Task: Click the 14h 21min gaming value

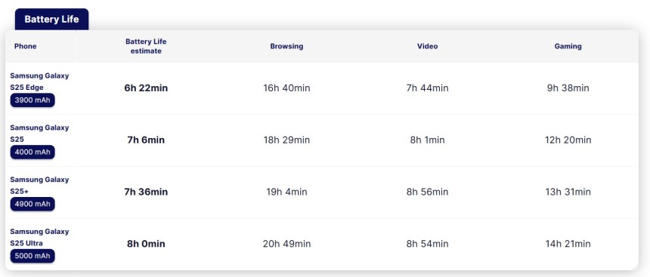Action: pos(568,244)
